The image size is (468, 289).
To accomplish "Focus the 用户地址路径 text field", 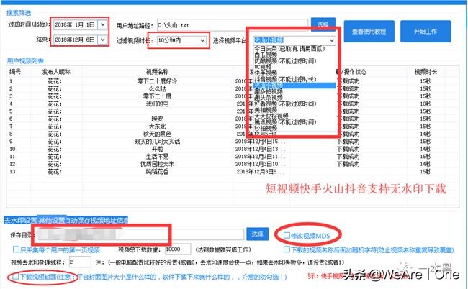I will point(232,25).
